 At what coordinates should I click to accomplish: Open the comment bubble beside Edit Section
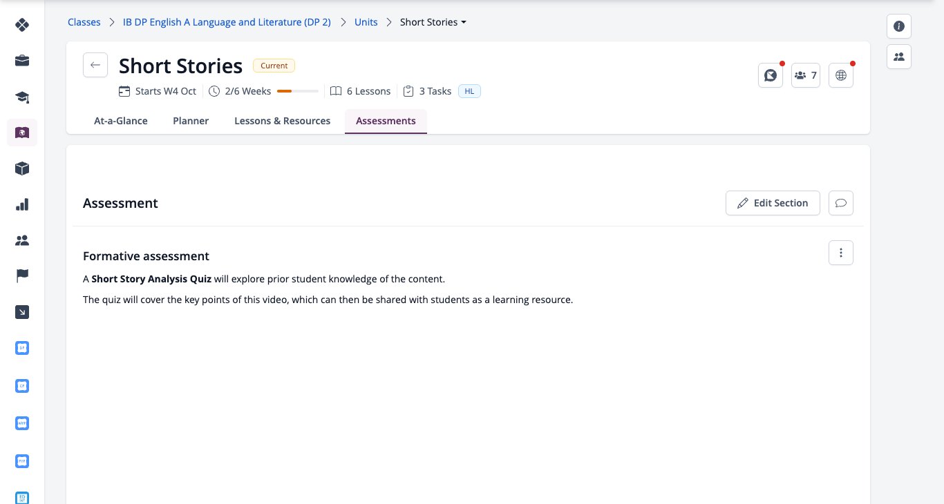click(841, 203)
